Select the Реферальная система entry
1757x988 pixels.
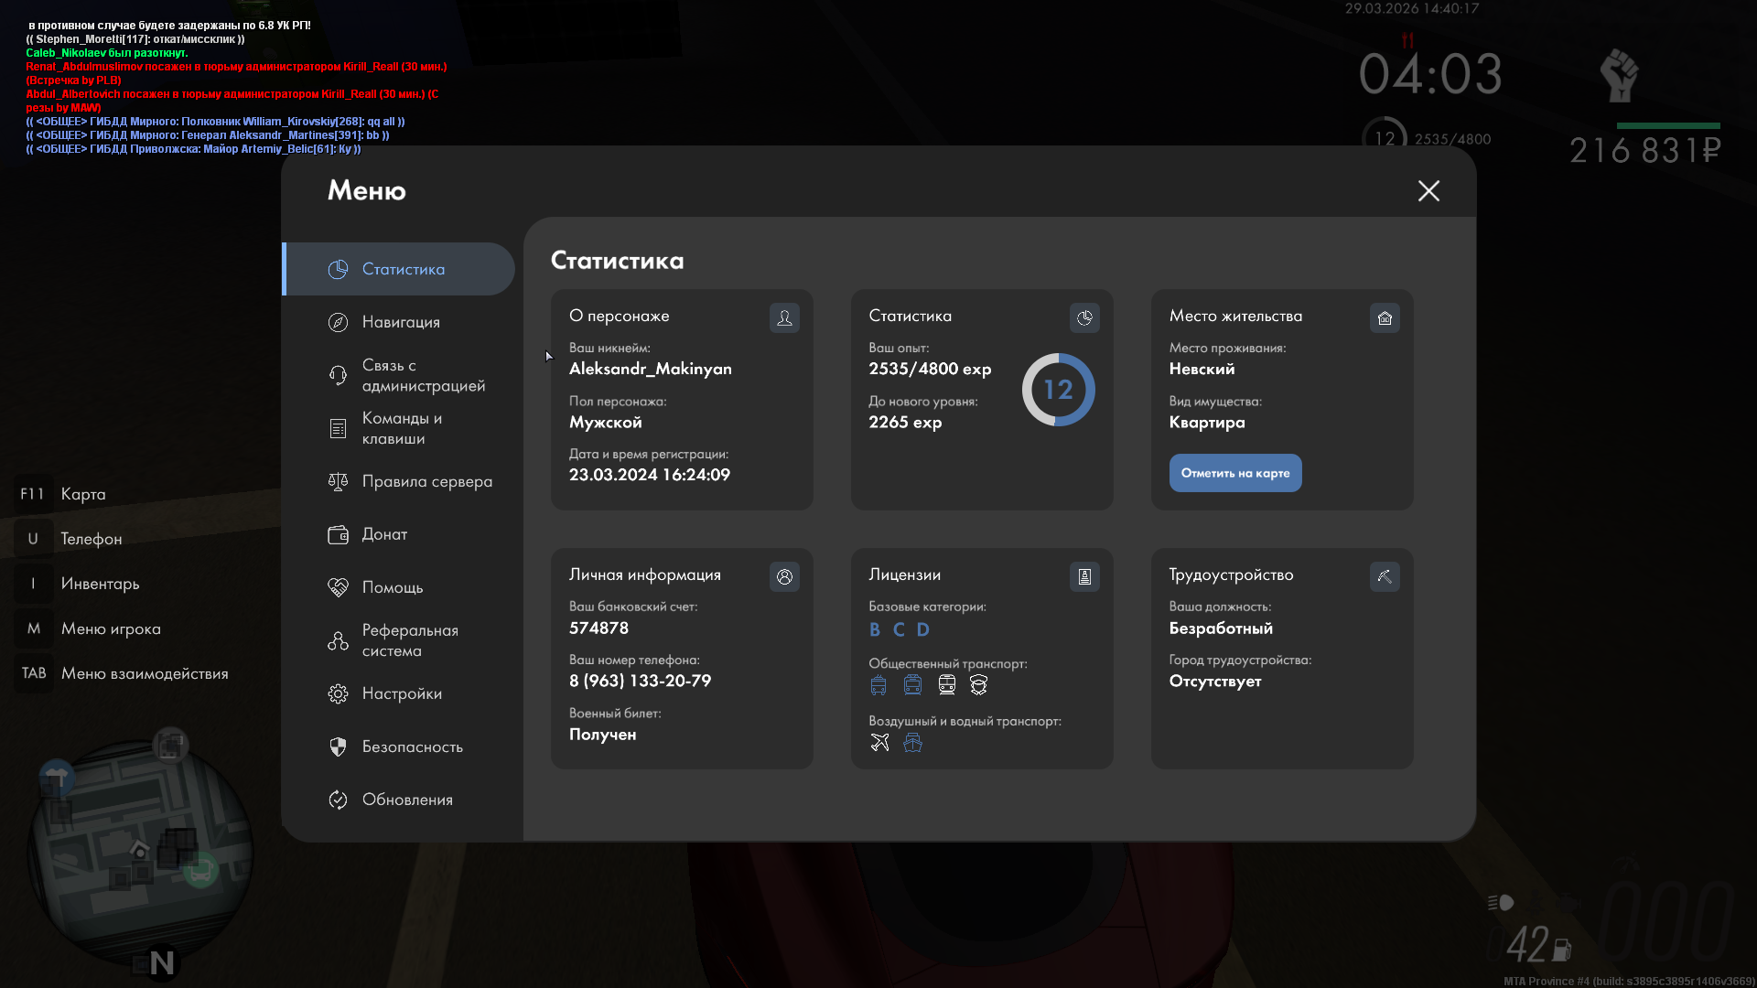click(x=409, y=640)
